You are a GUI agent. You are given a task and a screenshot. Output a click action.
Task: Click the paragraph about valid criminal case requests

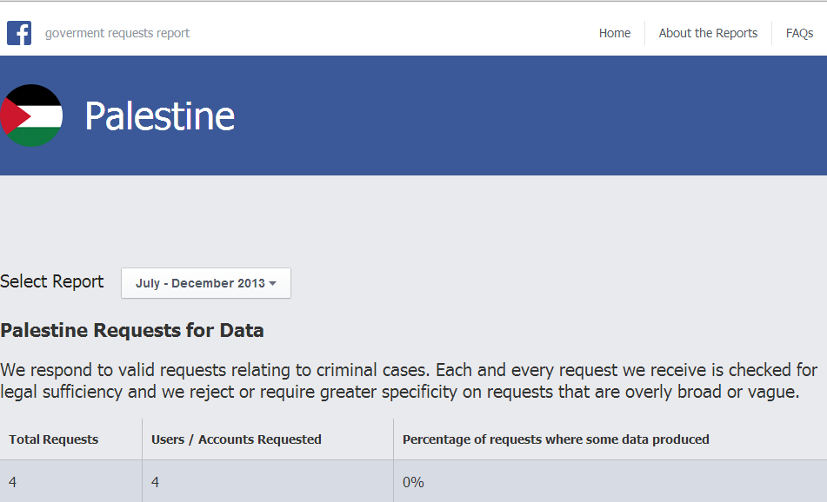409,381
